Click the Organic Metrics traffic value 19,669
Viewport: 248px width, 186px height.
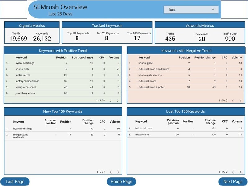(x=18, y=39)
